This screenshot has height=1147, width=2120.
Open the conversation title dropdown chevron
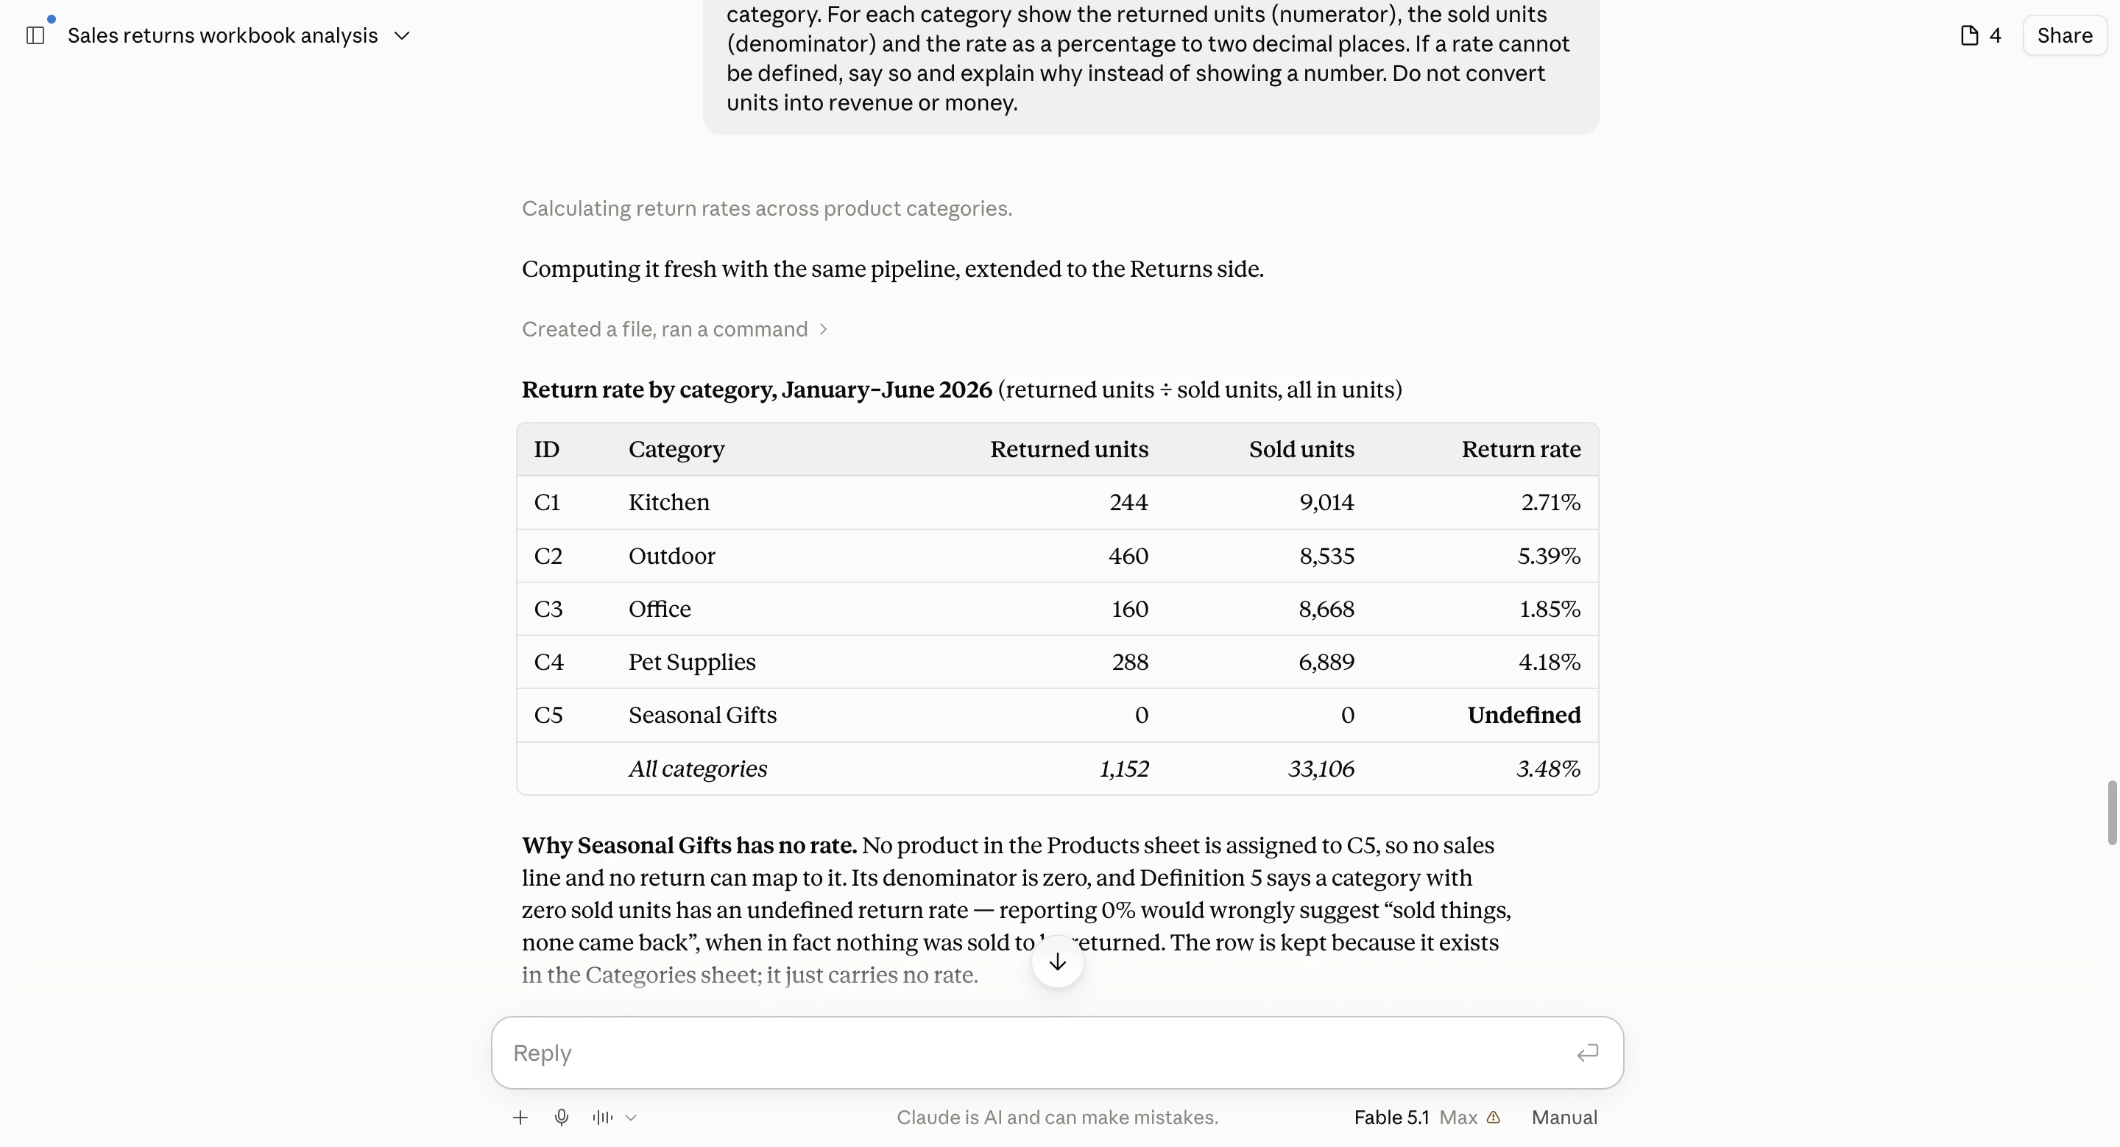403,35
